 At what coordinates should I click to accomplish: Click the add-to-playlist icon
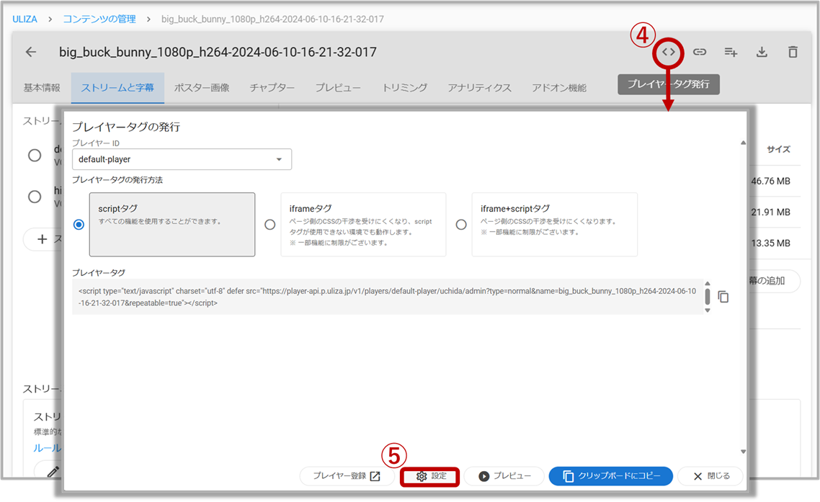click(x=731, y=52)
